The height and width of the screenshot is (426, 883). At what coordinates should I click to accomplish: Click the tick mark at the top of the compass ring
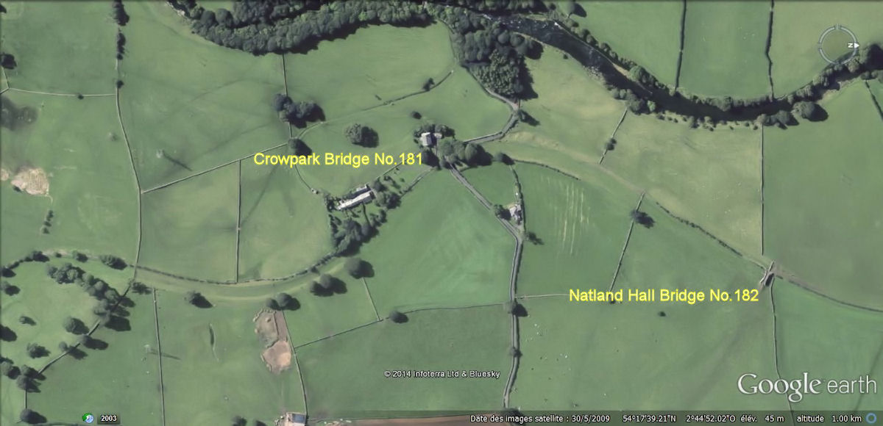click(x=838, y=28)
